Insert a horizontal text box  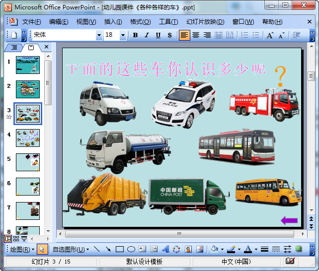[143, 249]
